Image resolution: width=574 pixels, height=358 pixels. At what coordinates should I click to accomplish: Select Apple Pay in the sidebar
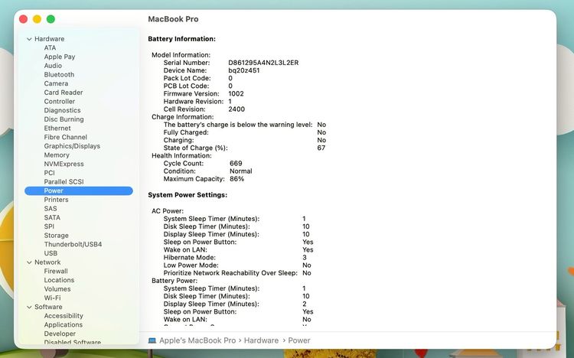coord(59,57)
